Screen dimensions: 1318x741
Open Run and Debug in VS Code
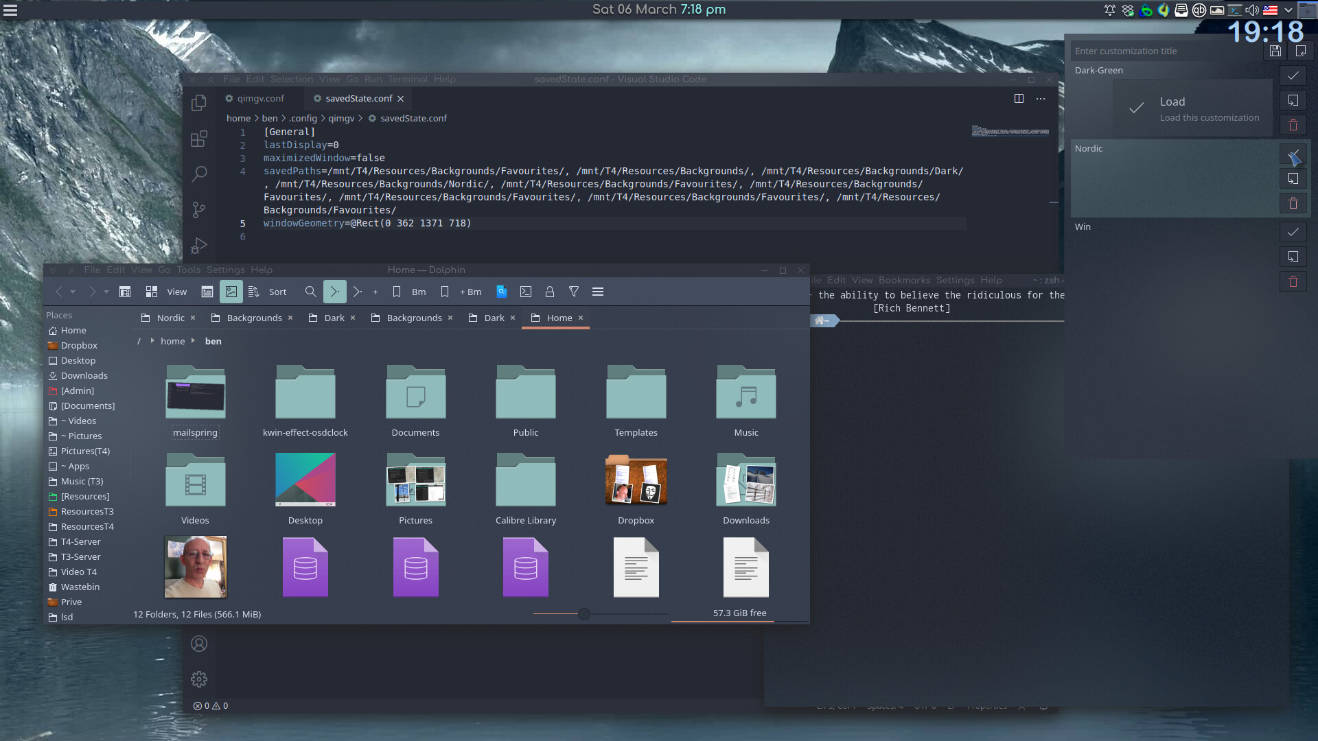(199, 246)
